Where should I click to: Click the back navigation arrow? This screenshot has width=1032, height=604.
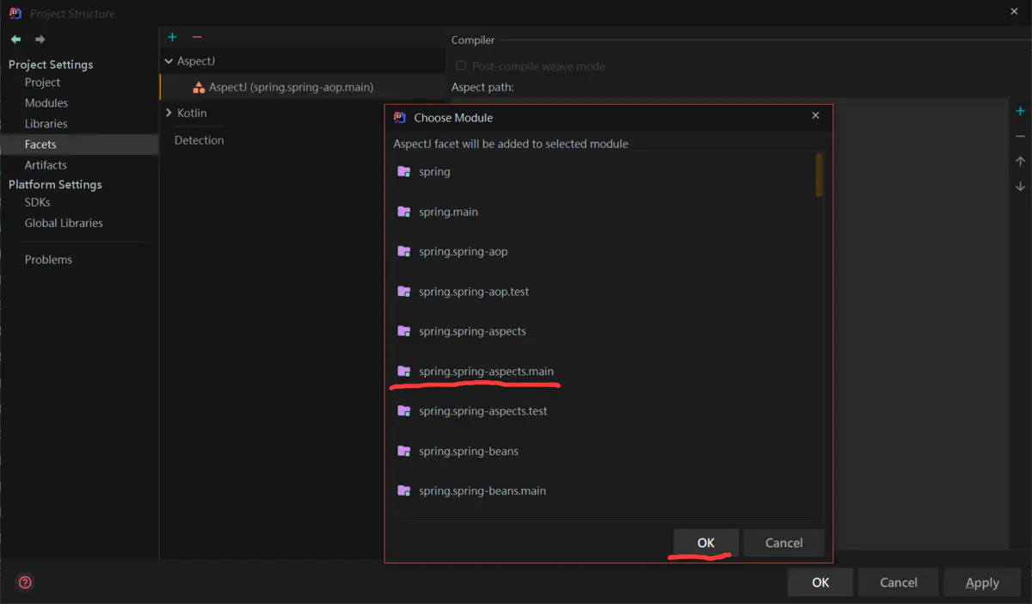point(15,40)
